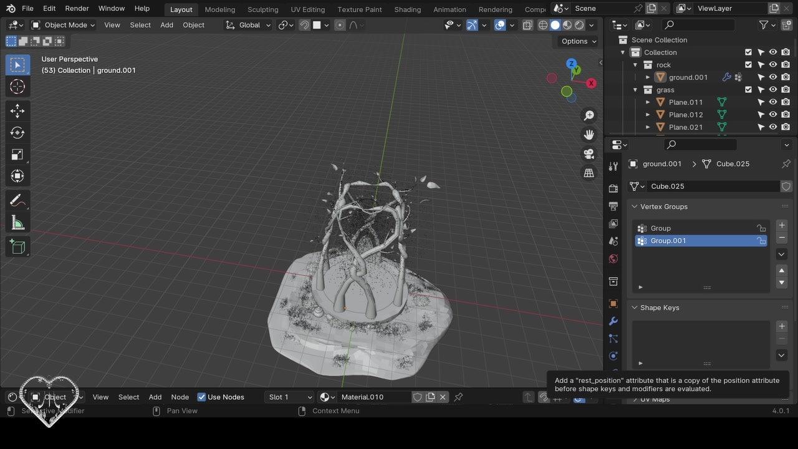This screenshot has width=798, height=449.
Task: Hide Plane.021 using its eye icon
Action: pos(773,127)
